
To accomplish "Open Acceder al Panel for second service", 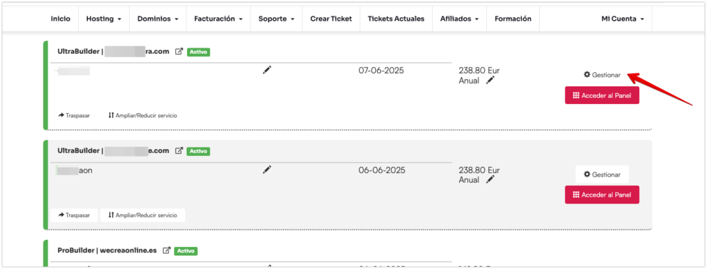I will [602, 195].
